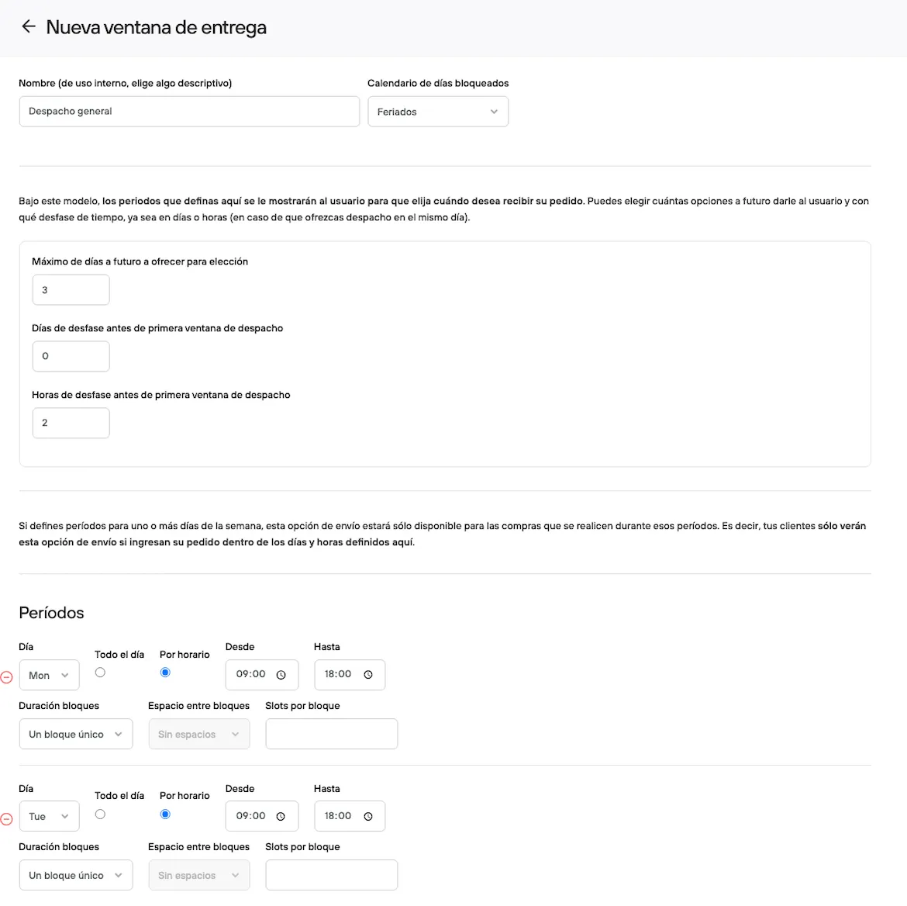This screenshot has height=906, width=907.
Task: Select Por horario for Tue period
Action: (165, 814)
